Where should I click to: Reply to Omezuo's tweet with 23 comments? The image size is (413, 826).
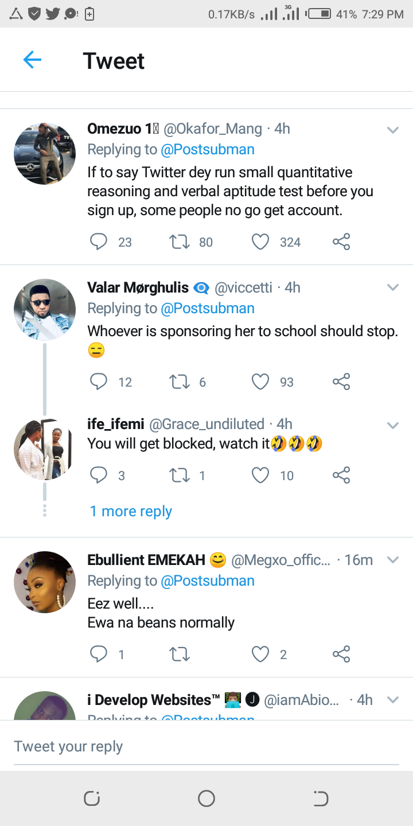[99, 242]
